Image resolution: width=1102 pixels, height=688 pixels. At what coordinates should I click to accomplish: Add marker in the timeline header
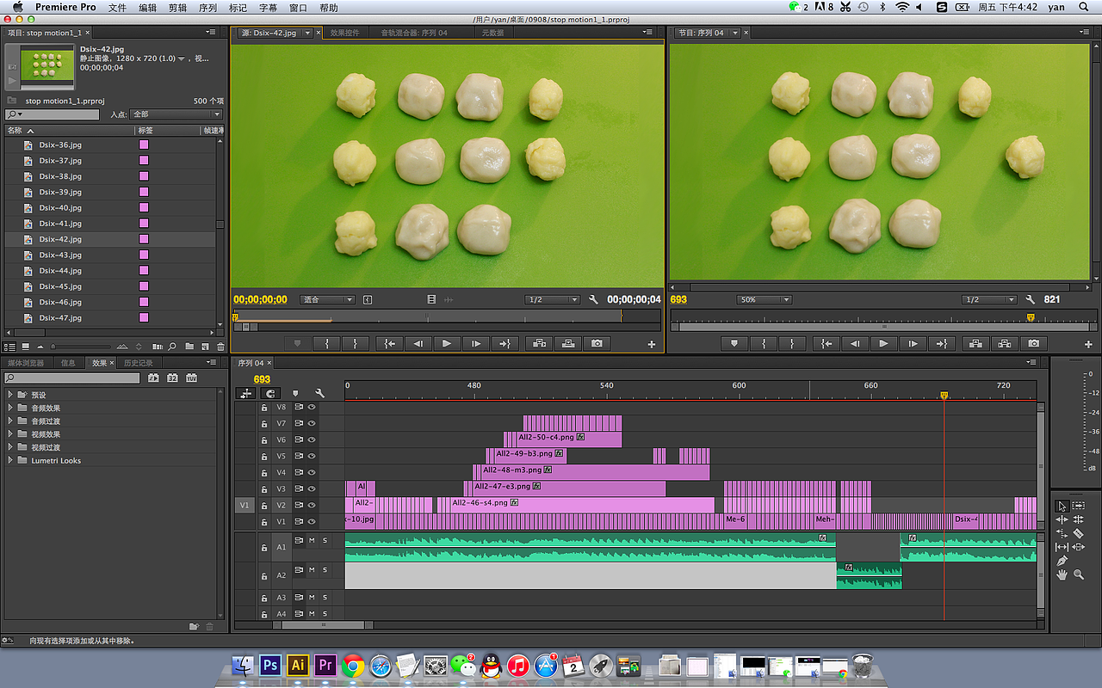click(x=295, y=393)
